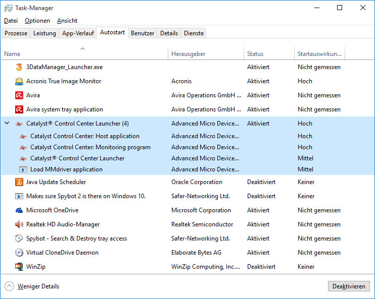This screenshot has width=375, height=299.
Task: Open the Datei menu
Action: 11,21
